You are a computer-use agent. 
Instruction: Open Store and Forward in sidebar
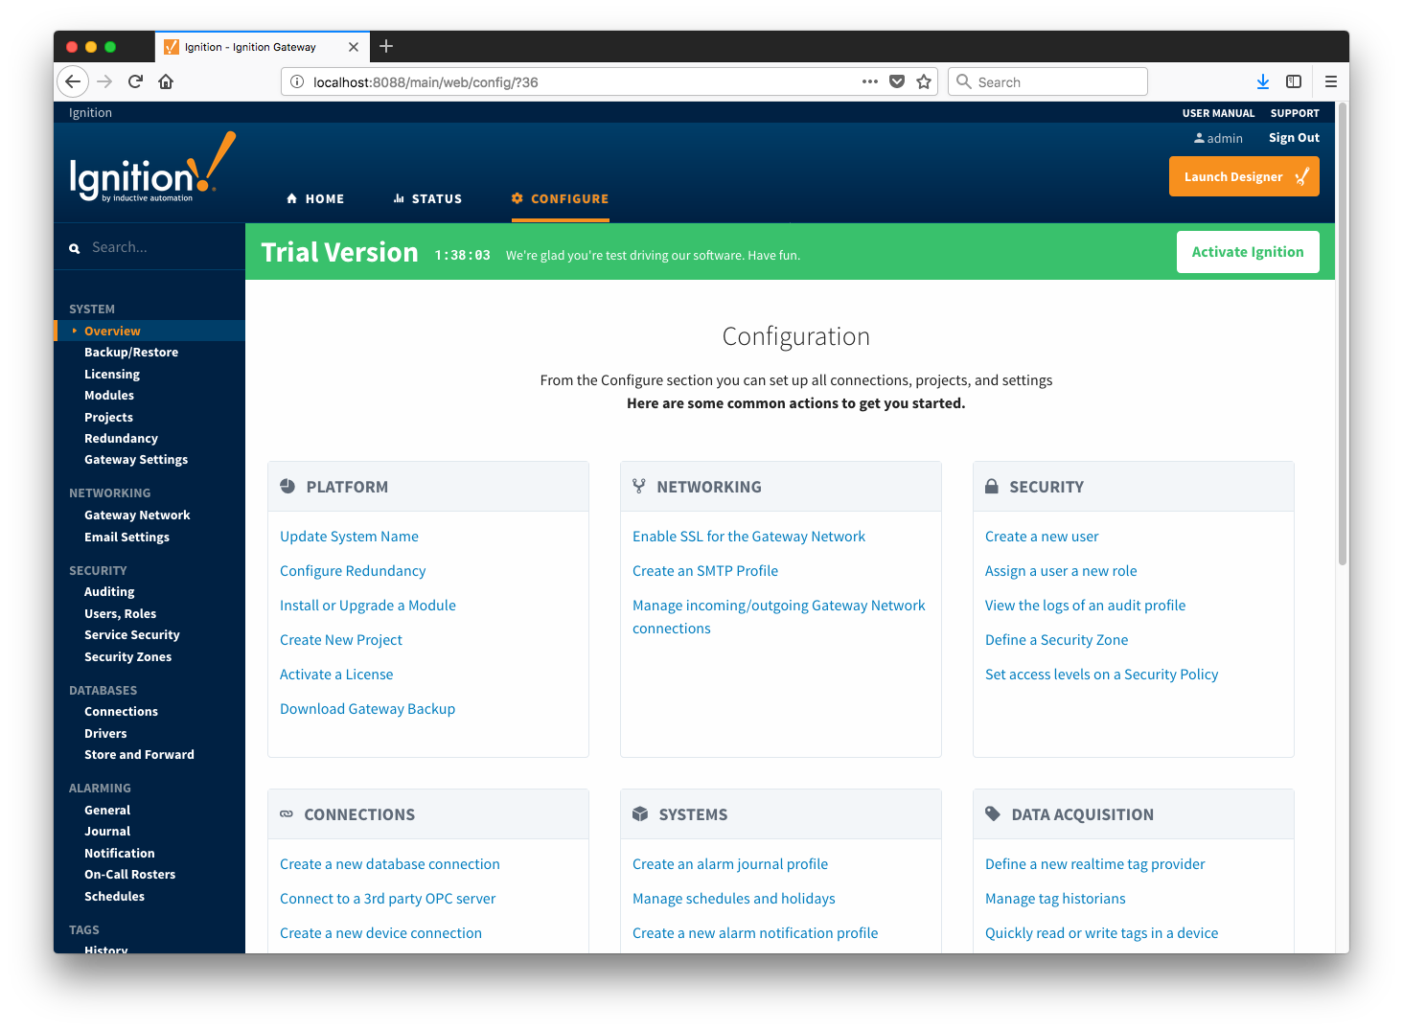139,754
